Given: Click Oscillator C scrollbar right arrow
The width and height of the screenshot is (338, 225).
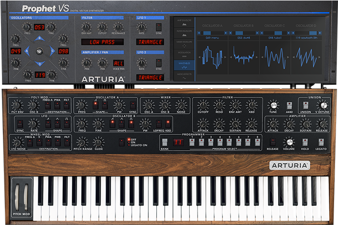Looking at the screenshot, I should 288,33.
